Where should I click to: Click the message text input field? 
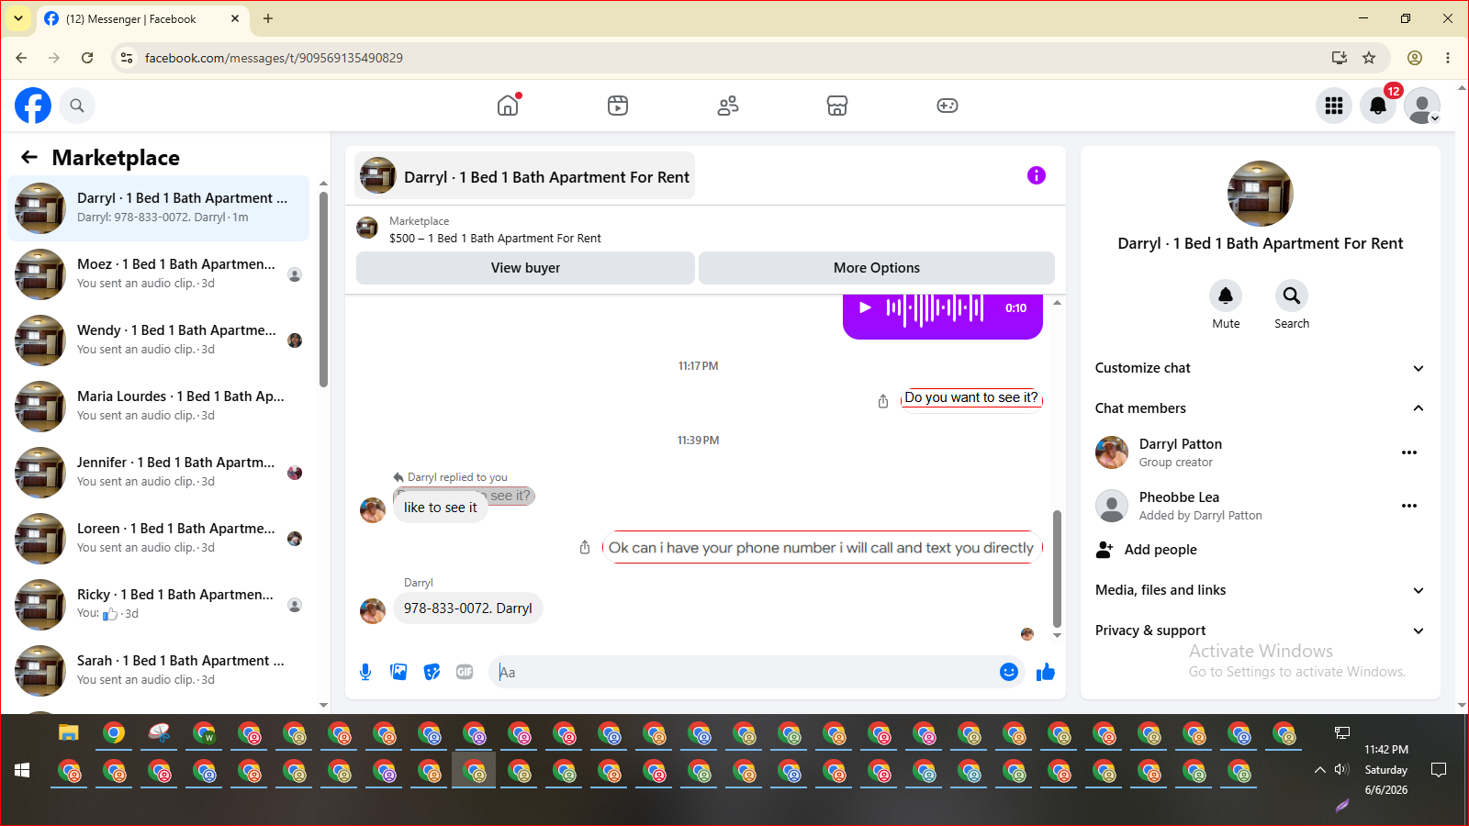click(x=744, y=672)
